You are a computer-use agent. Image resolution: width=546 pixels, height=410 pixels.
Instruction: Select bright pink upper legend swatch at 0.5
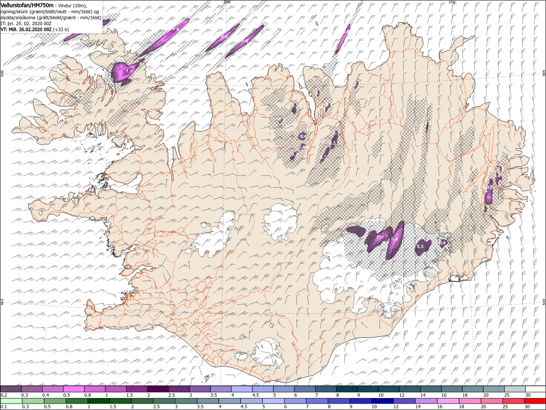(x=73, y=389)
